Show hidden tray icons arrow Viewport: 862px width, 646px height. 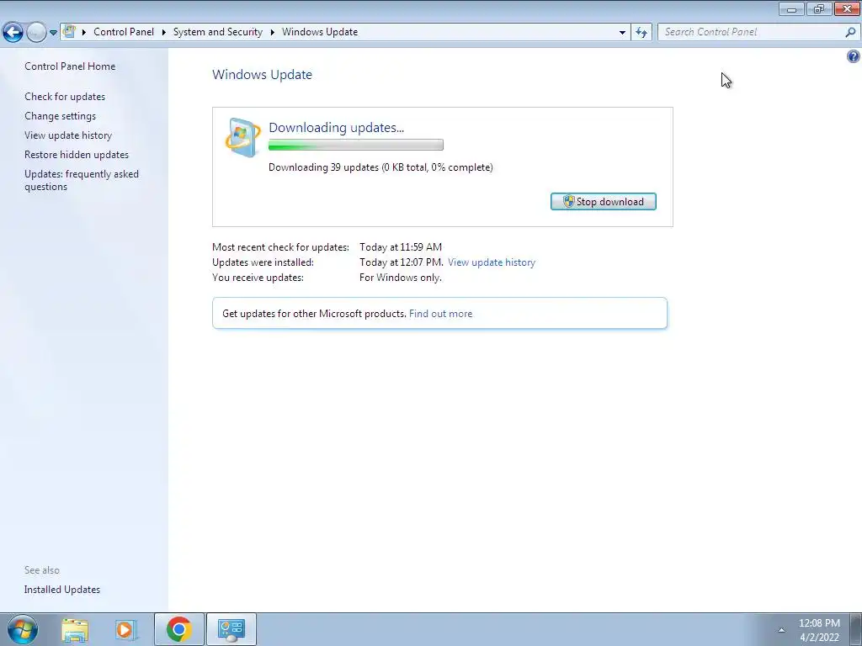(781, 630)
